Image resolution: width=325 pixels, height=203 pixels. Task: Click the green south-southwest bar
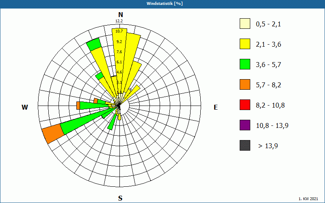(111, 122)
